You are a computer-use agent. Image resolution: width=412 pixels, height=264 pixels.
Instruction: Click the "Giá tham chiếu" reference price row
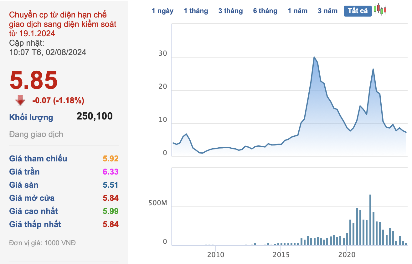coord(38,159)
